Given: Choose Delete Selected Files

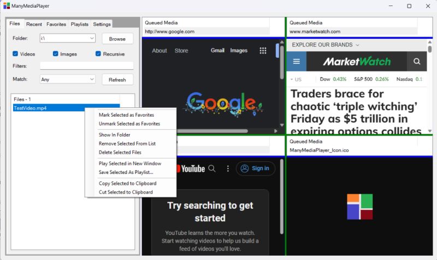Looking at the screenshot, I should coord(120,153).
